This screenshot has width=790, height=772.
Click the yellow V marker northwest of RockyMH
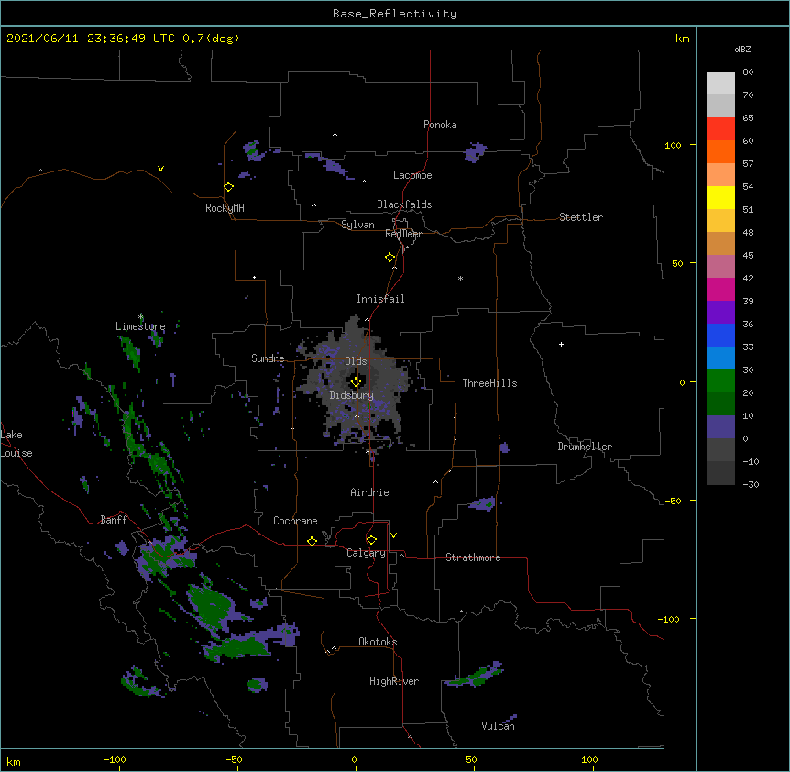(x=160, y=169)
